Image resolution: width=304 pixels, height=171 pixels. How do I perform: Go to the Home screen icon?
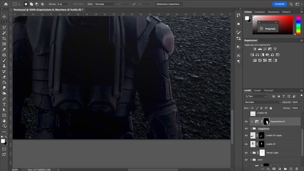6,4
